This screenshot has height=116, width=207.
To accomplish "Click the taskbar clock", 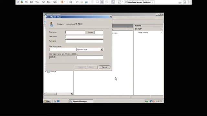I will point(159,101).
